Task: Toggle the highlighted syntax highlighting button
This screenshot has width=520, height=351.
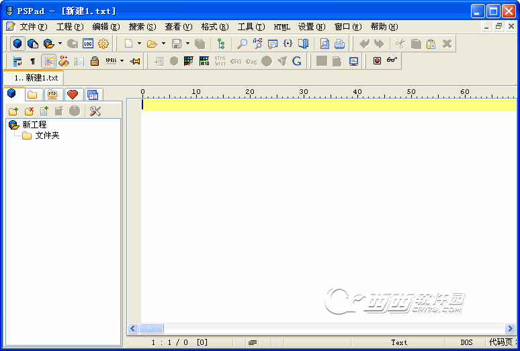Action: tap(49, 61)
